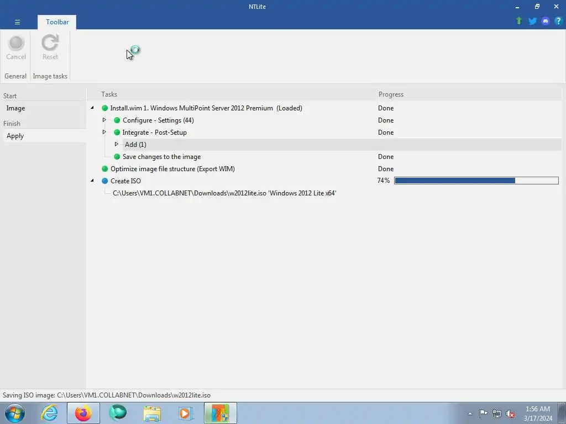Collapse the Install.wim tree node
This screenshot has height=424, width=566.
(x=92, y=108)
